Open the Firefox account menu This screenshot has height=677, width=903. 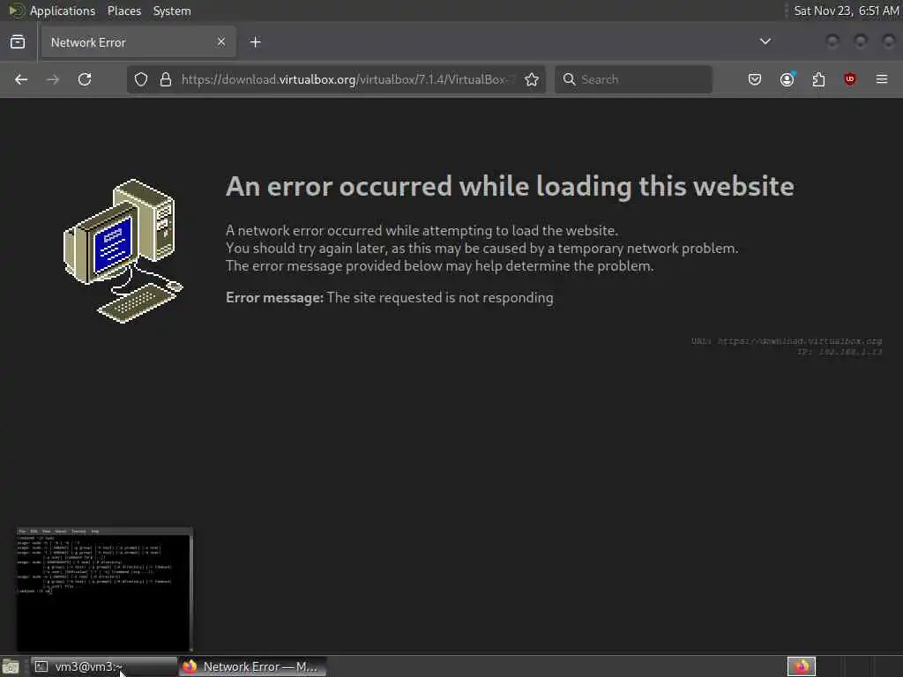[x=787, y=79]
